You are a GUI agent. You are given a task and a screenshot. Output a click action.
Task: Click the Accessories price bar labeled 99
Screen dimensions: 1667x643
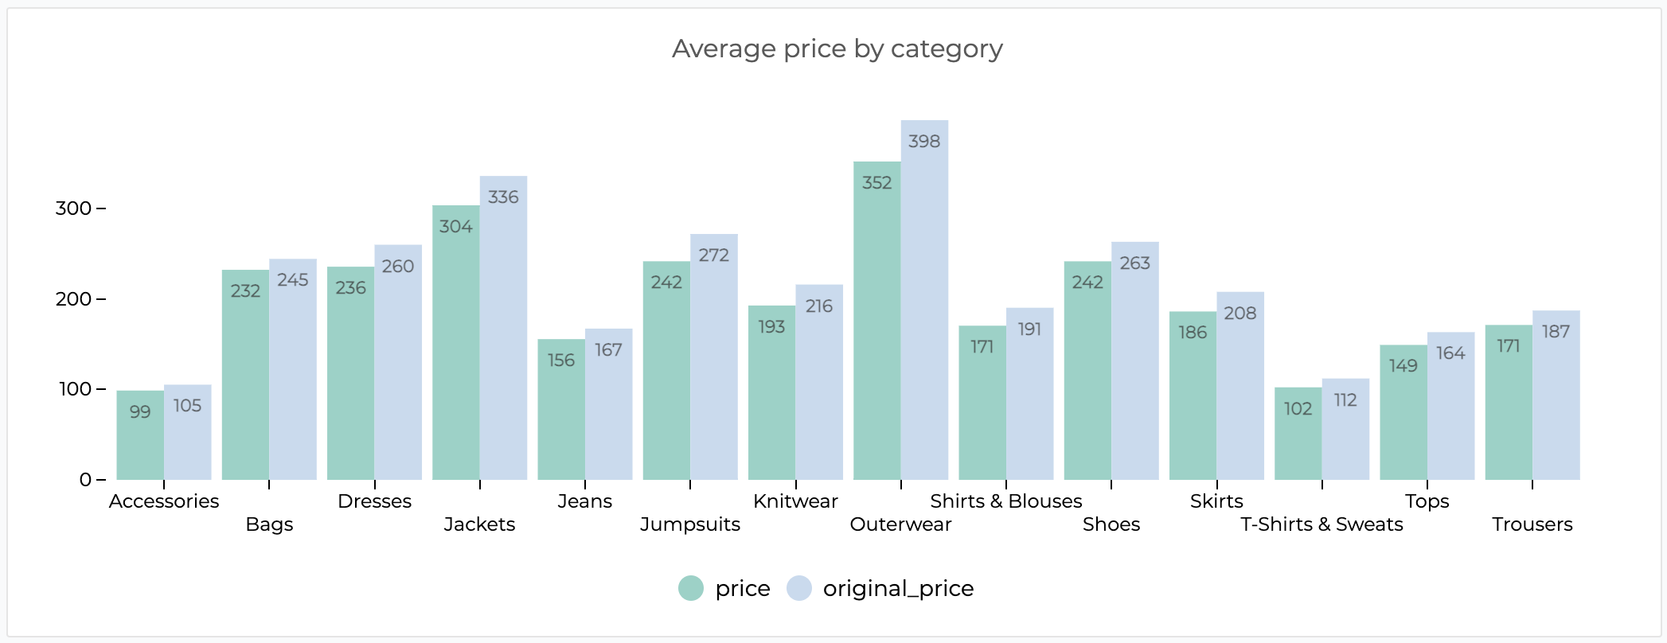pos(140,436)
